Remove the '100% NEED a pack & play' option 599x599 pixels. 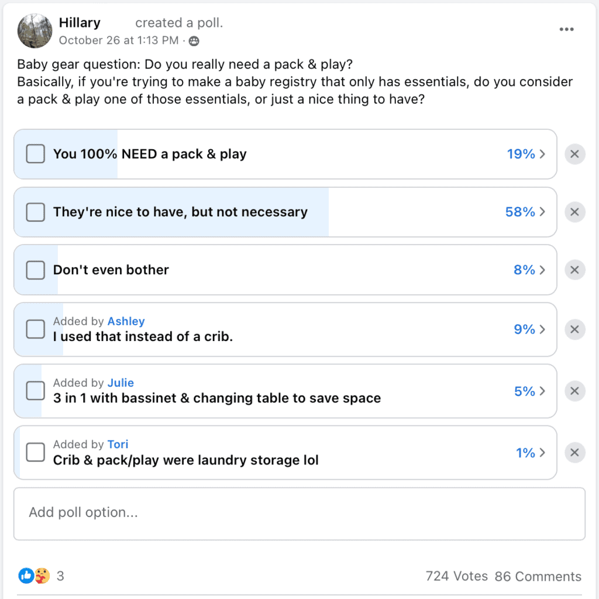click(x=574, y=154)
